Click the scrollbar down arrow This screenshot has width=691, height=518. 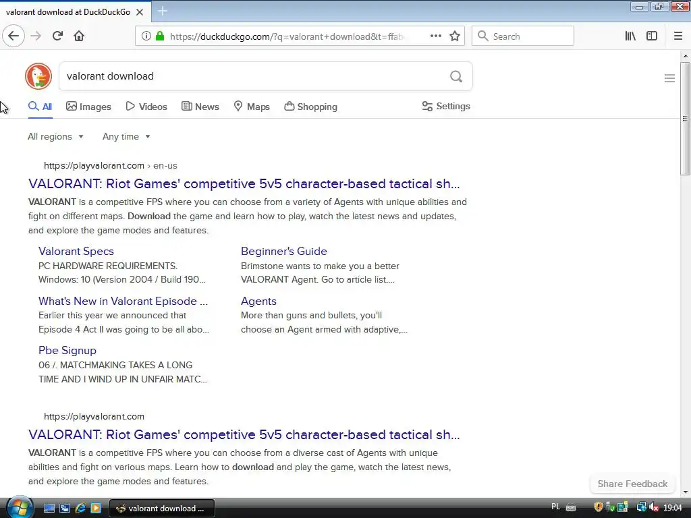tap(686, 492)
